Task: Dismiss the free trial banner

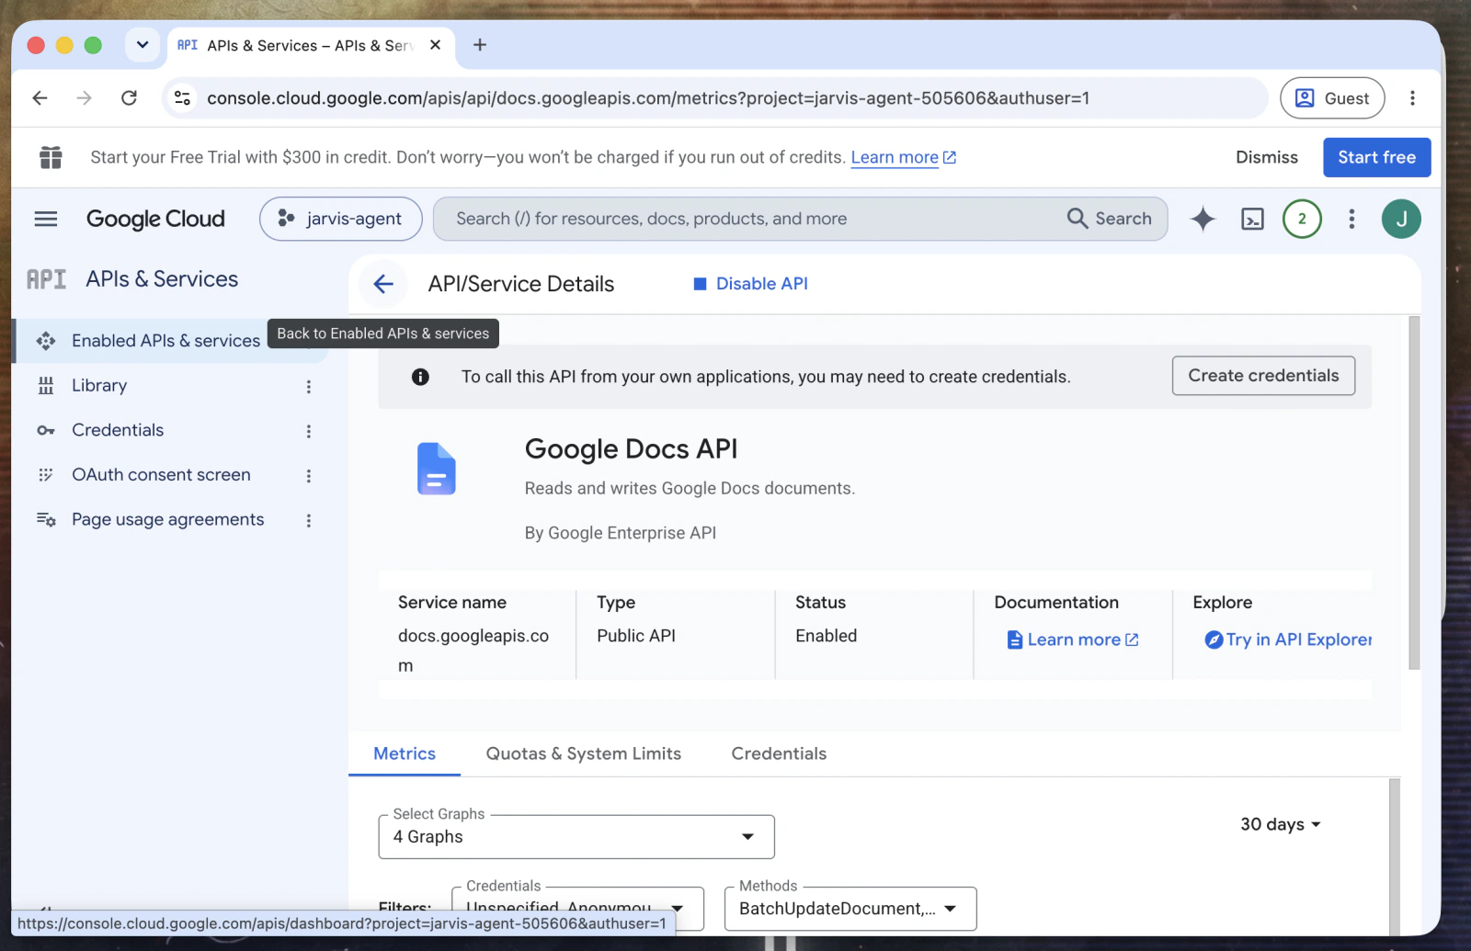Action: [1267, 157]
